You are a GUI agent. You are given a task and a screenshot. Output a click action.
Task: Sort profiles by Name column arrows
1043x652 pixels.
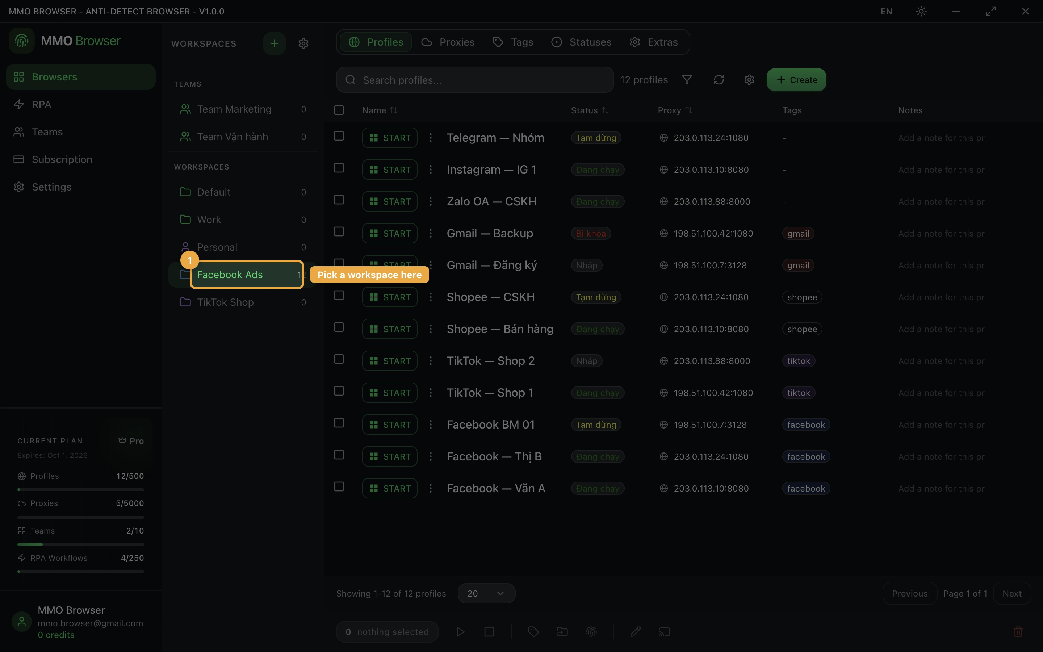394,110
